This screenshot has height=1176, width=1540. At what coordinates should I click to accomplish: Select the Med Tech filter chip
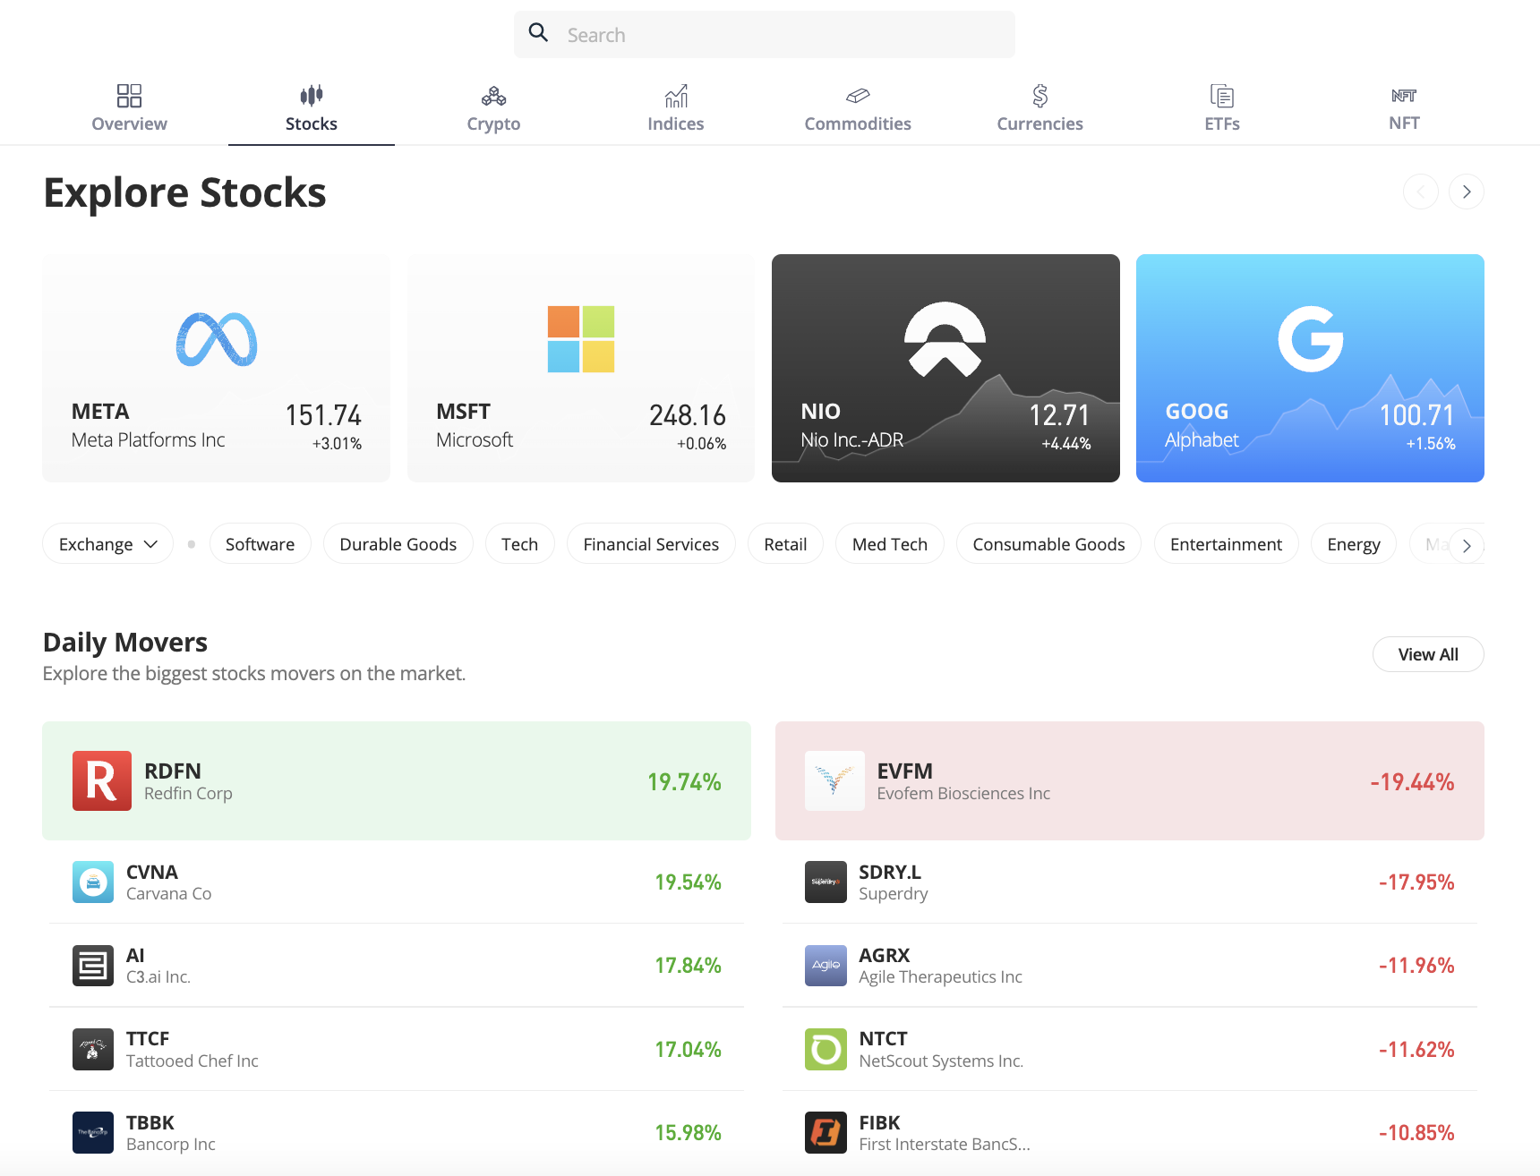click(x=889, y=544)
